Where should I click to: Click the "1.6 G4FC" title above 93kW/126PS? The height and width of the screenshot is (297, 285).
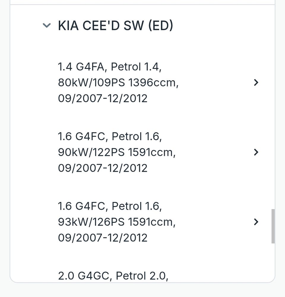110,206
